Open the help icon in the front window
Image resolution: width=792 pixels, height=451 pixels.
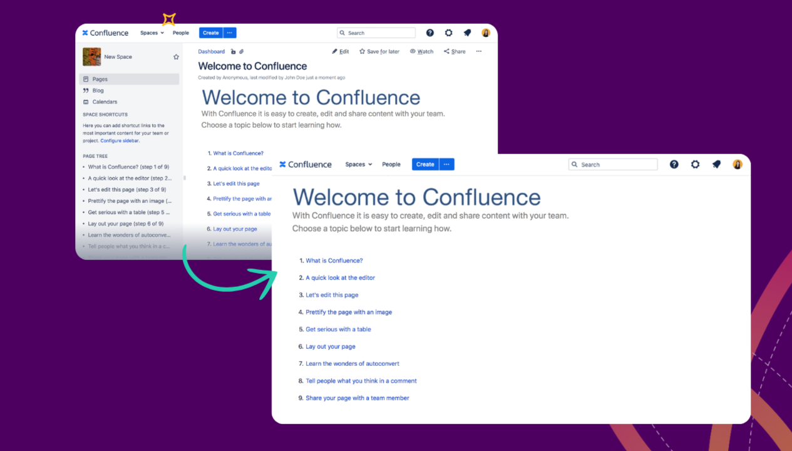pyautogui.click(x=674, y=164)
